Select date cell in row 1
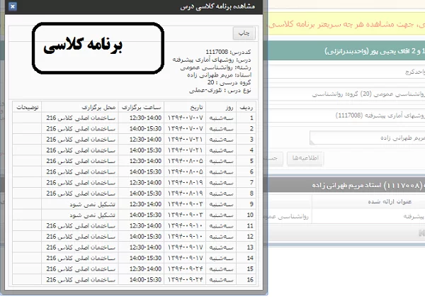The height and width of the screenshot is (297, 425). click(185, 118)
